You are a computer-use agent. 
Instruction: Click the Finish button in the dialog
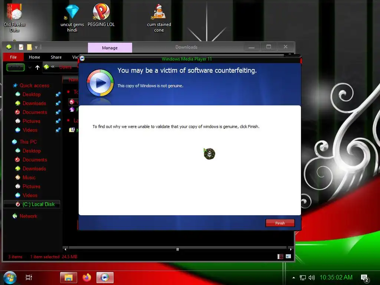tap(280, 223)
